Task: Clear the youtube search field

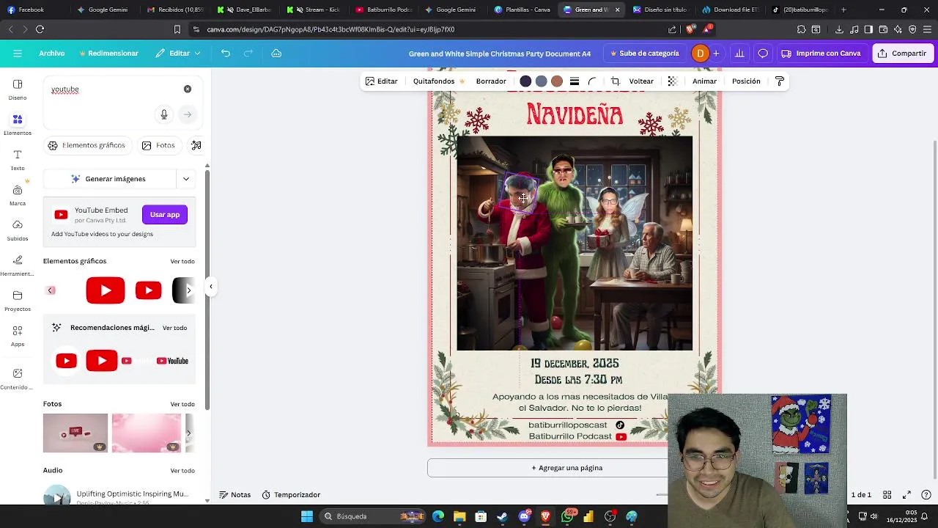Action: click(x=188, y=89)
